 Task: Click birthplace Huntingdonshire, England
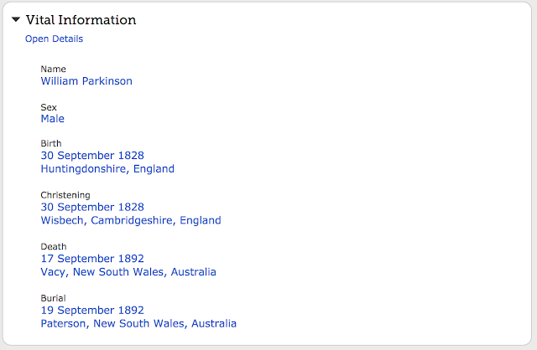[x=107, y=168]
